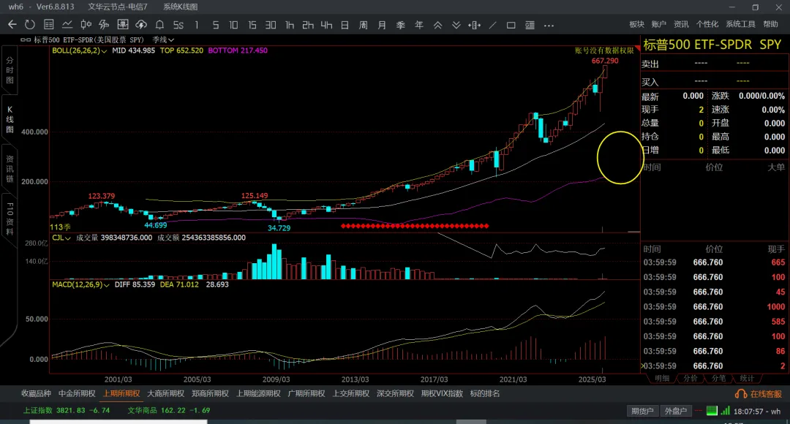
Task: Select the 15-minute period
Action: 252,25
